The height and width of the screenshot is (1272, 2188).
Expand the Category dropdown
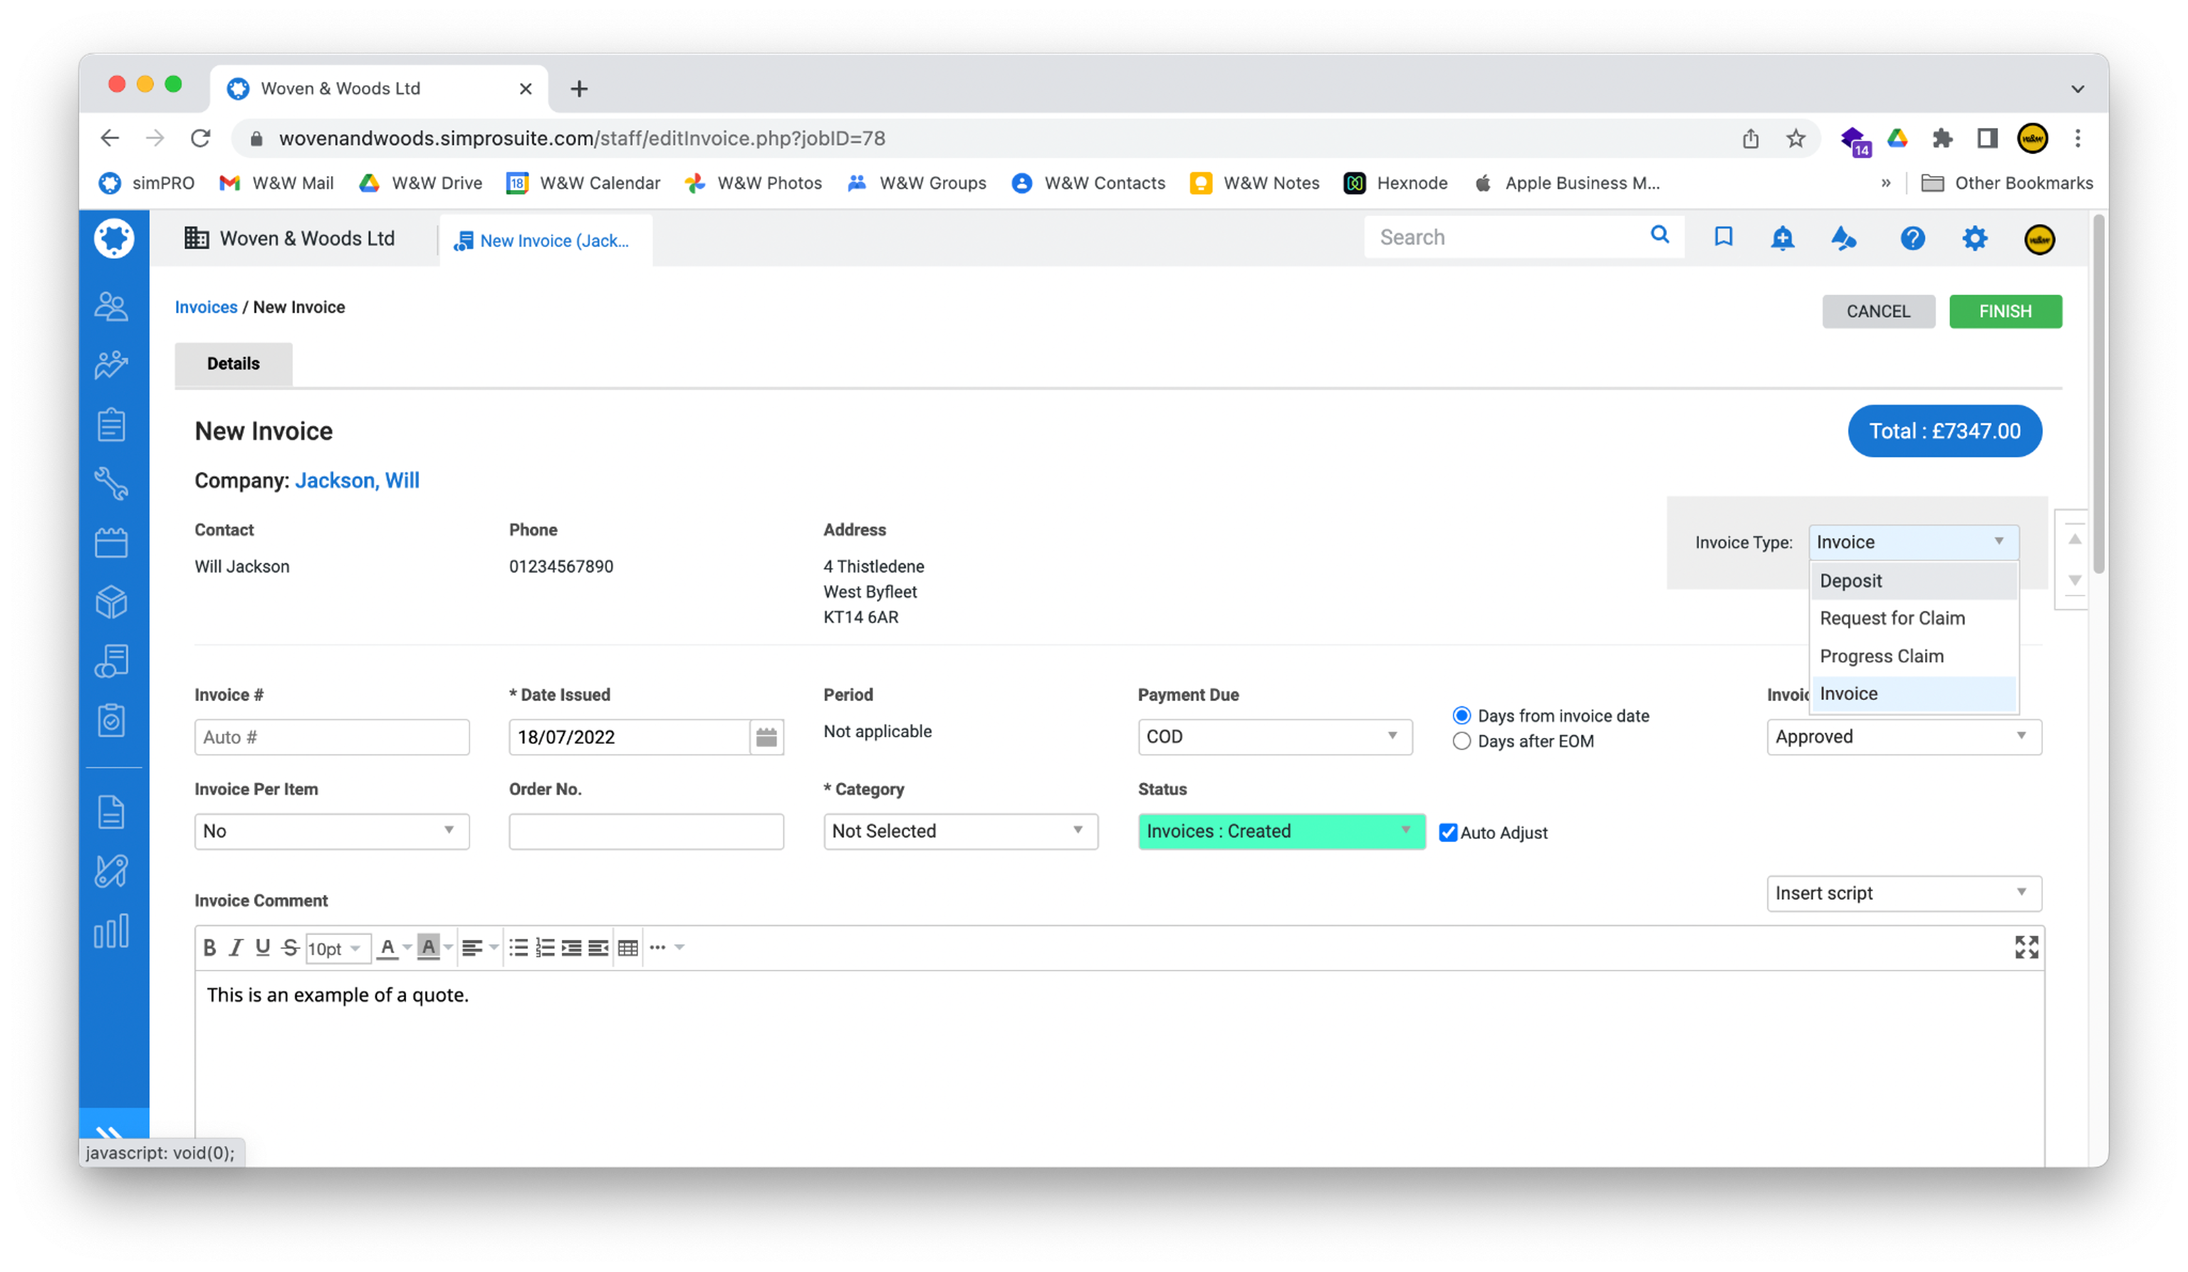(x=959, y=831)
